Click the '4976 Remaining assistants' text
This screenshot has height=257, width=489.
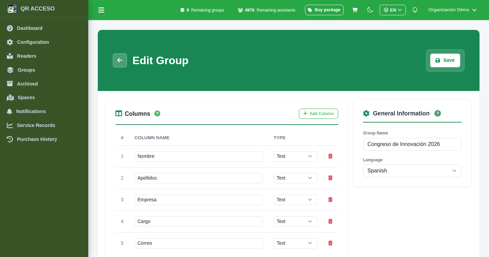click(x=270, y=10)
